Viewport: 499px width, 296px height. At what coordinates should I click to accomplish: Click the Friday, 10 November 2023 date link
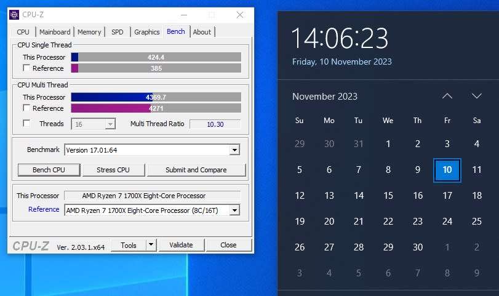tap(341, 62)
